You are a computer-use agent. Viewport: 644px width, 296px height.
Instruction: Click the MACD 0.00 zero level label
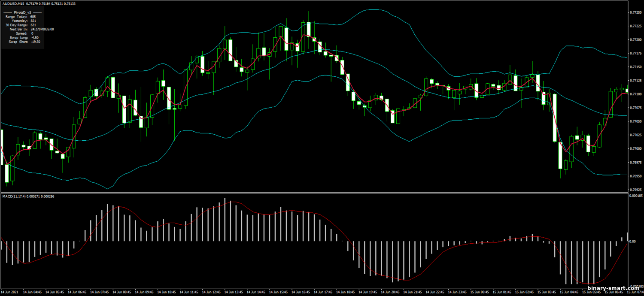pyautogui.click(x=633, y=242)
